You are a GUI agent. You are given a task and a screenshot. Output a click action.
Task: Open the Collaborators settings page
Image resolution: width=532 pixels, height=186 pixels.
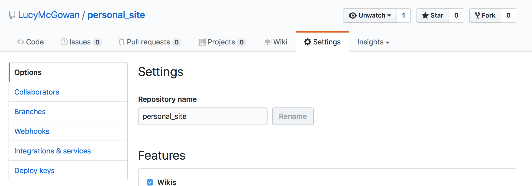(37, 92)
